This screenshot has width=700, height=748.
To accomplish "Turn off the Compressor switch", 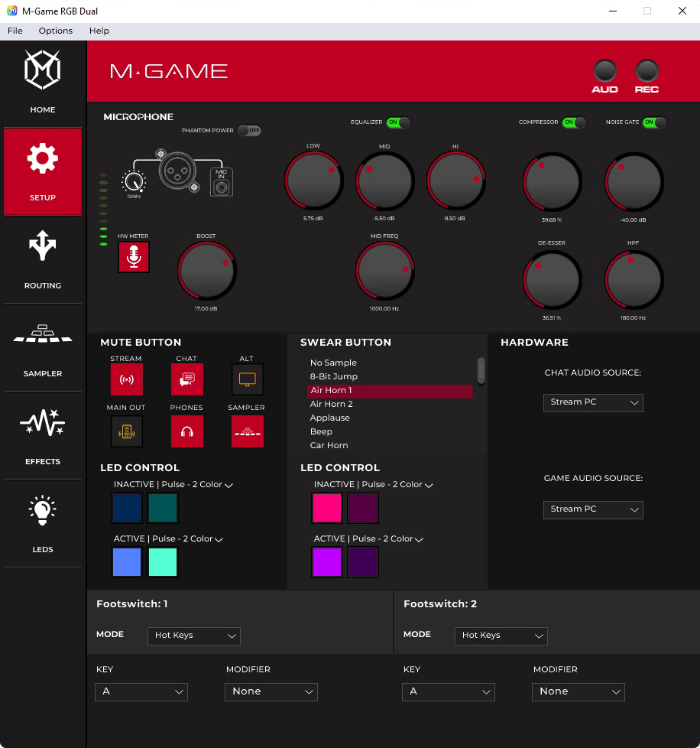I will pos(574,122).
